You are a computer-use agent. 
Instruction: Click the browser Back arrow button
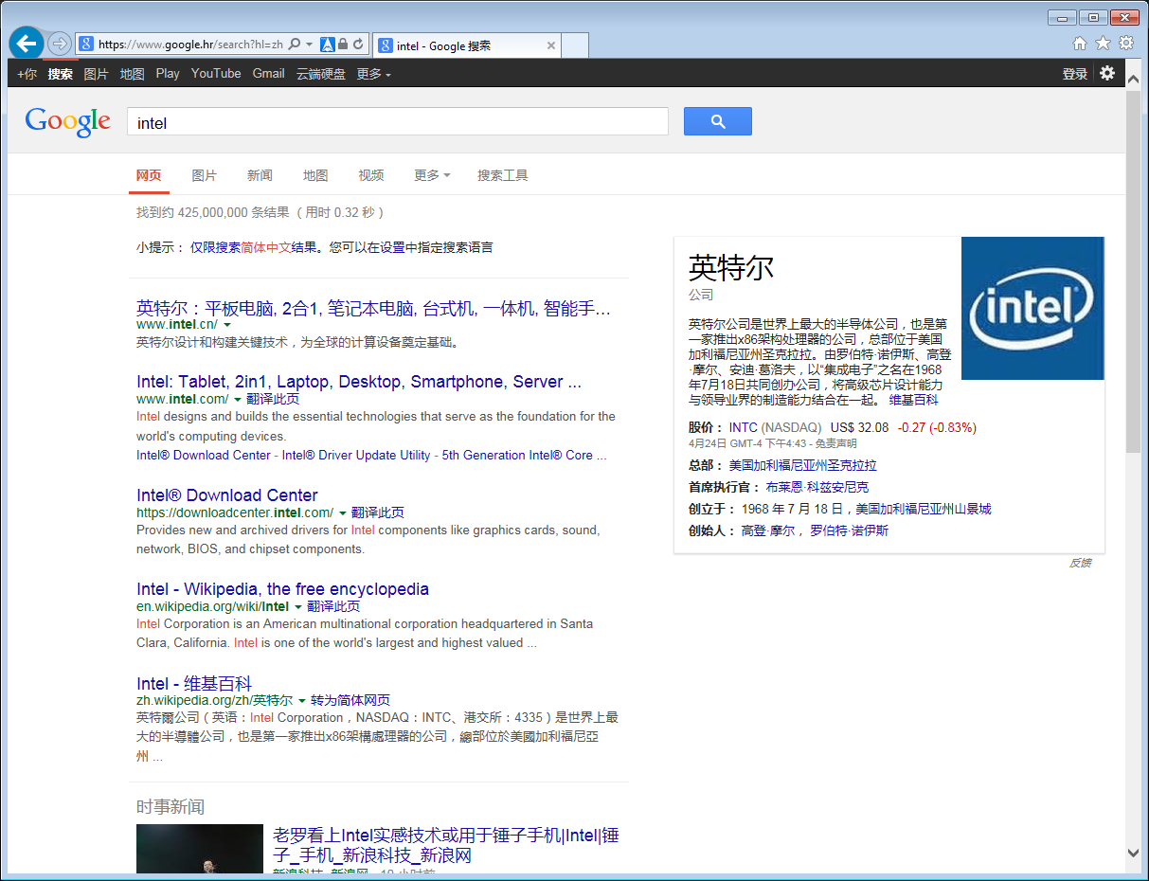tap(26, 44)
